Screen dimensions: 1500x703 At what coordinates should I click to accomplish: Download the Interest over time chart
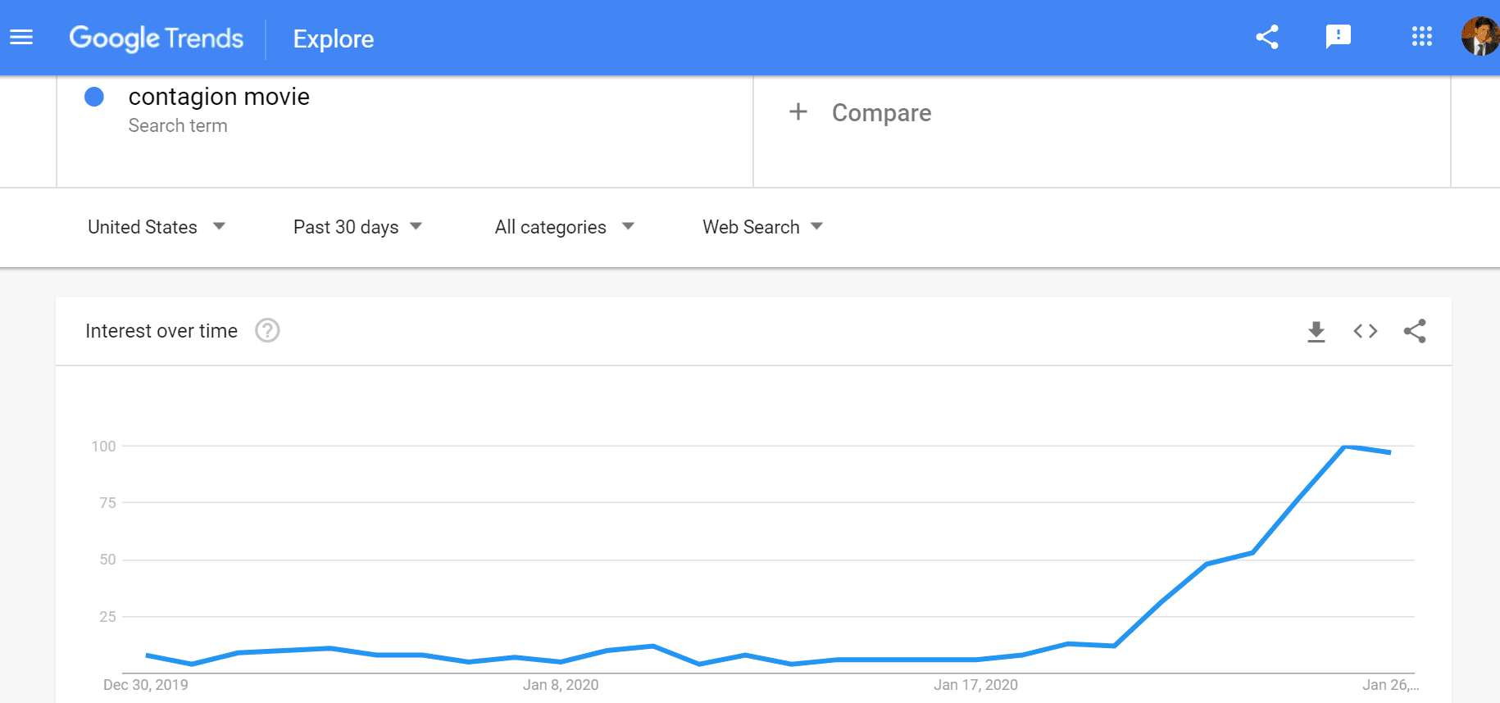[x=1316, y=331]
